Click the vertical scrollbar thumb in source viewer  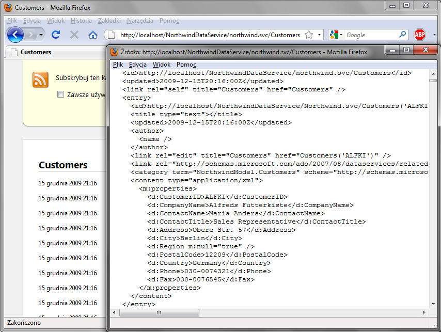coord(433,81)
